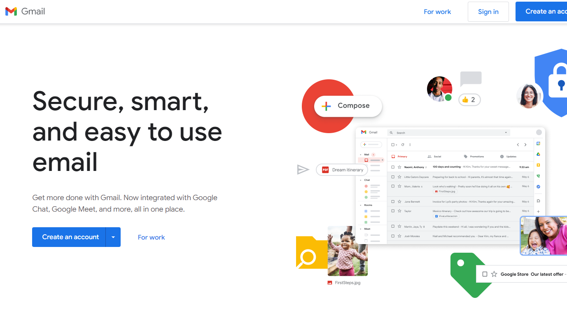Switch to the Social tab
Image resolution: width=567 pixels, height=309 pixels.
click(x=434, y=157)
